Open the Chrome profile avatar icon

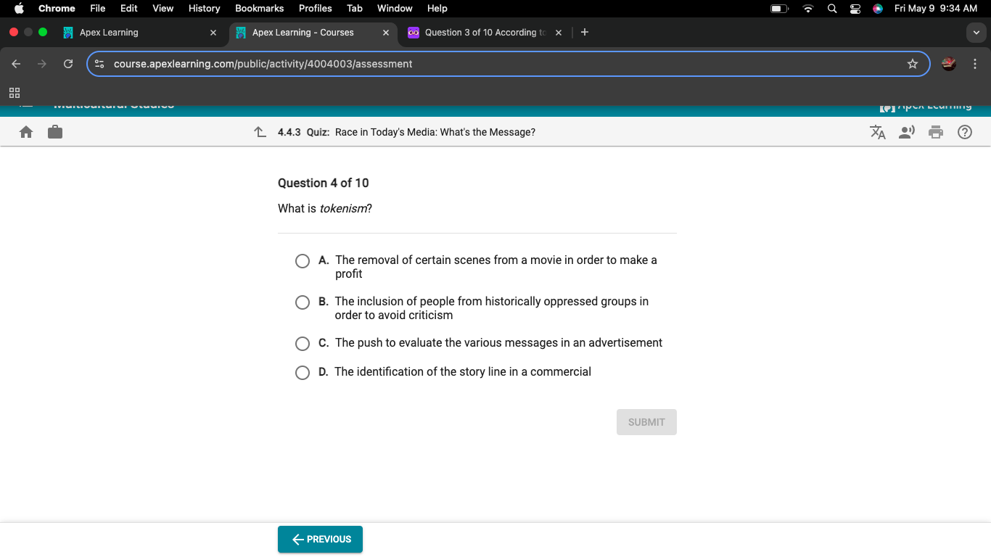pos(948,64)
